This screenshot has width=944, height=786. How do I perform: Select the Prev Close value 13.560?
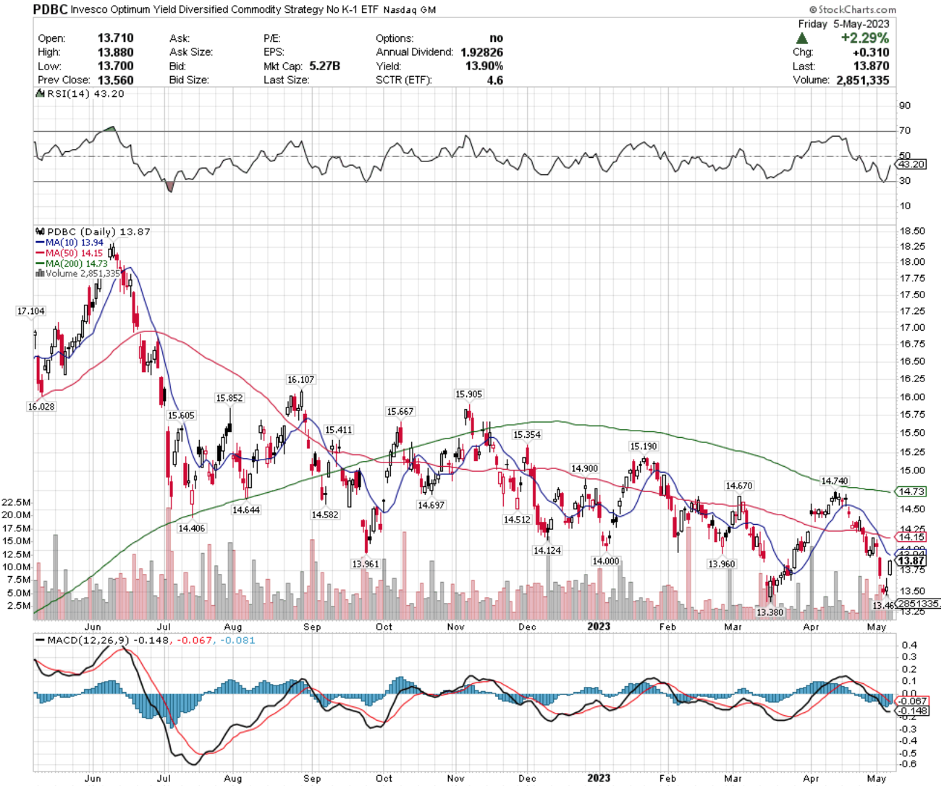(116, 80)
